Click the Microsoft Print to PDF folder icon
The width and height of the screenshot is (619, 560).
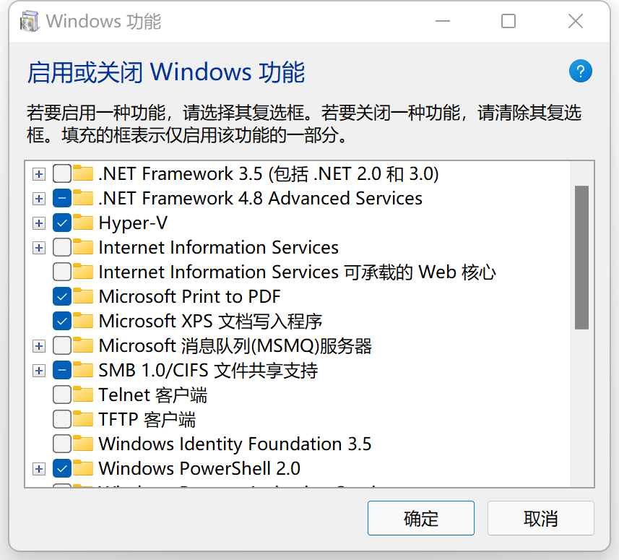[x=83, y=296]
